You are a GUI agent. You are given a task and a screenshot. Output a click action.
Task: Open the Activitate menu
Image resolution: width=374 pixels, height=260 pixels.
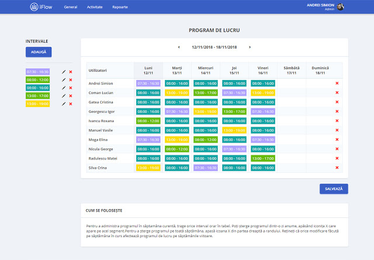tap(95, 7)
